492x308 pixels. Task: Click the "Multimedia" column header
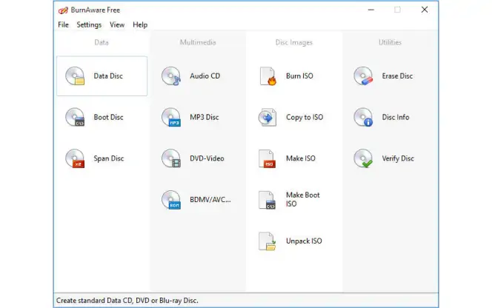tap(198, 42)
